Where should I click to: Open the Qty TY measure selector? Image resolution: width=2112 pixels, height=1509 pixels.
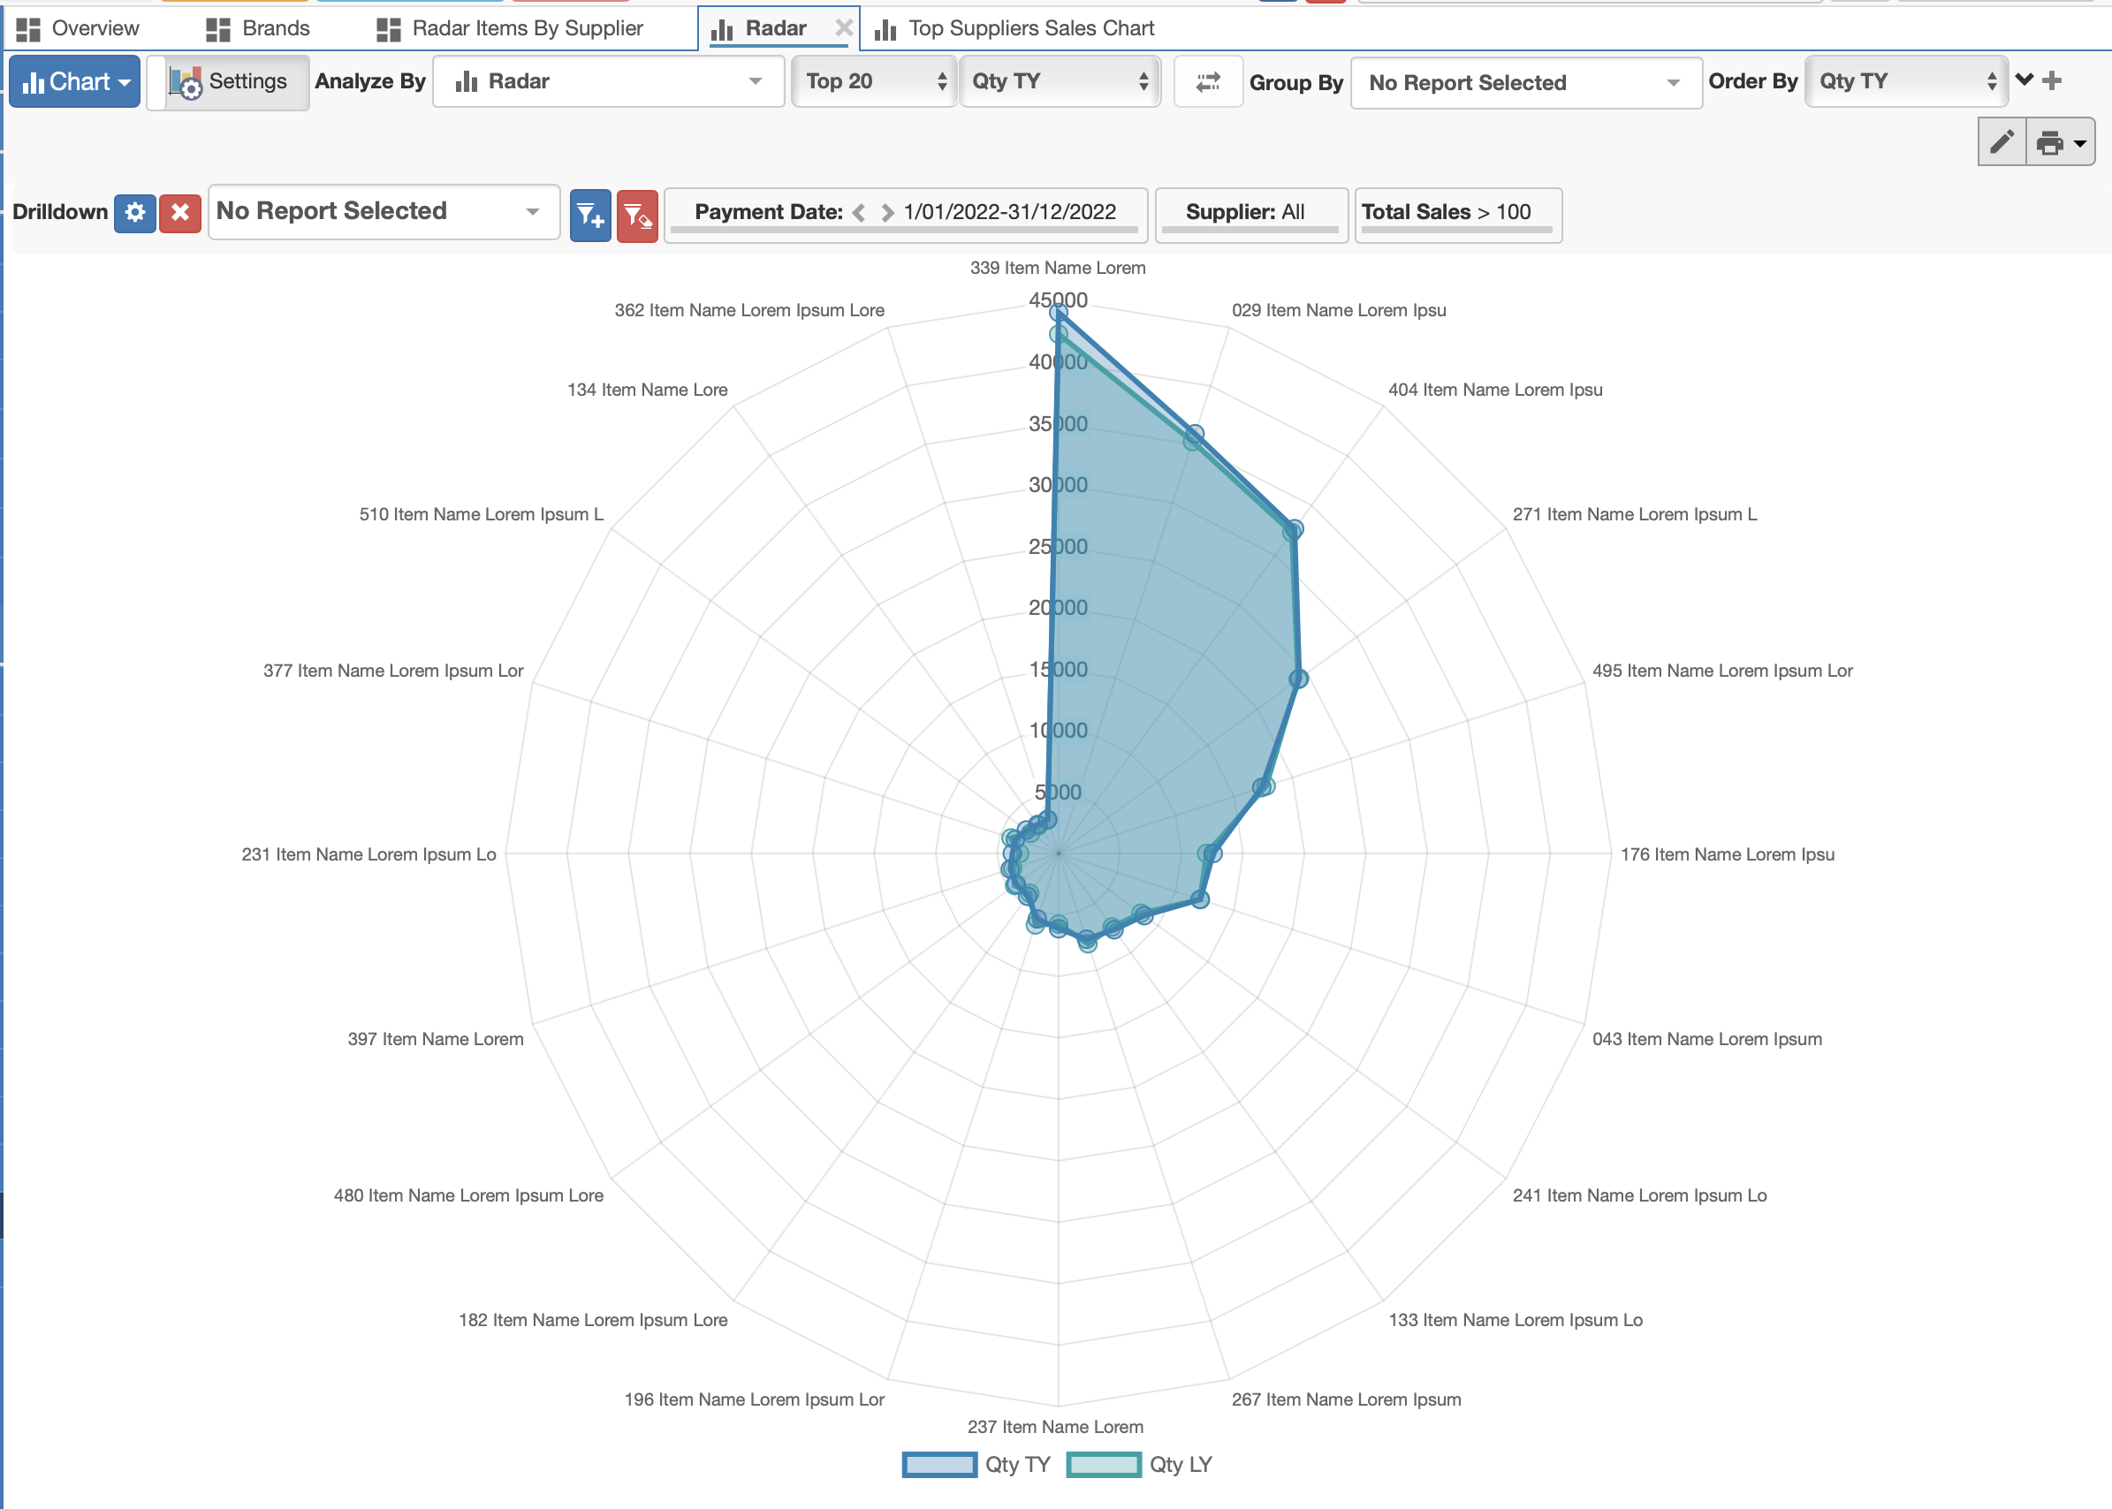coord(1060,82)
